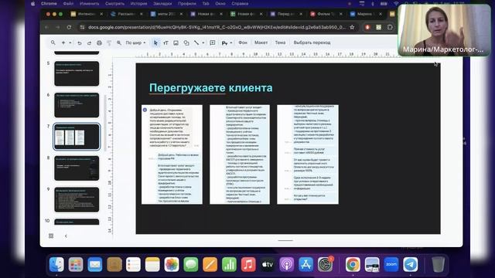Open Zoom from the Dock
Viewport: 495px width, 278px height.
point(391,264)
